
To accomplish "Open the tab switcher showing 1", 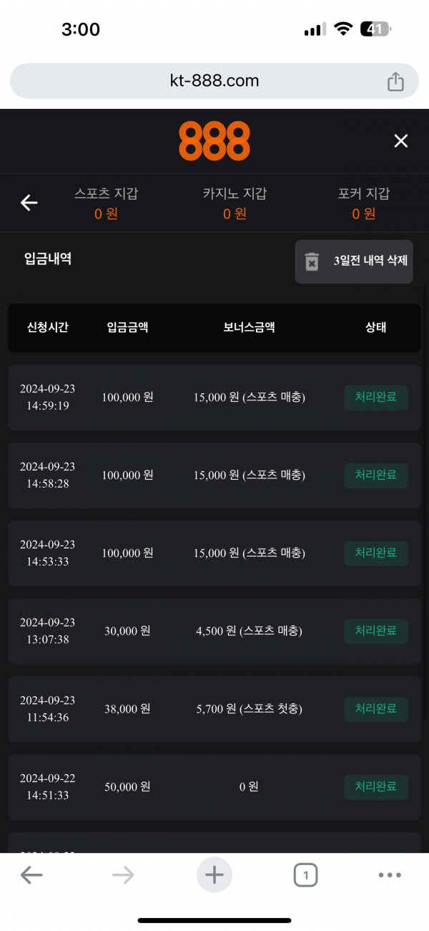I will [305, 874].
